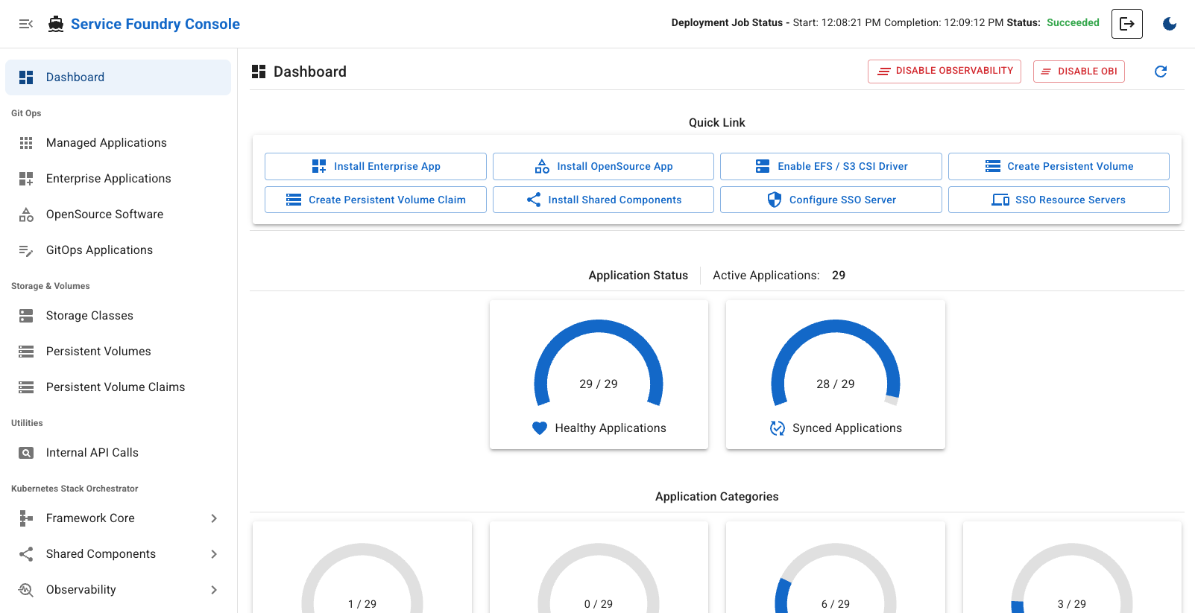The height and width of the screenshot is (613, 1195).
Task: Open Managed Applications in the sidebar
Action: [x=106, y=143]
